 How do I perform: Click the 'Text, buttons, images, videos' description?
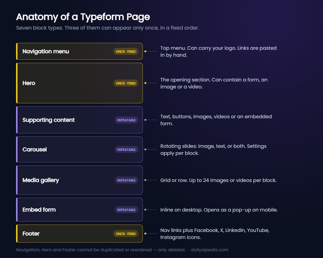(x=216, y=120)
